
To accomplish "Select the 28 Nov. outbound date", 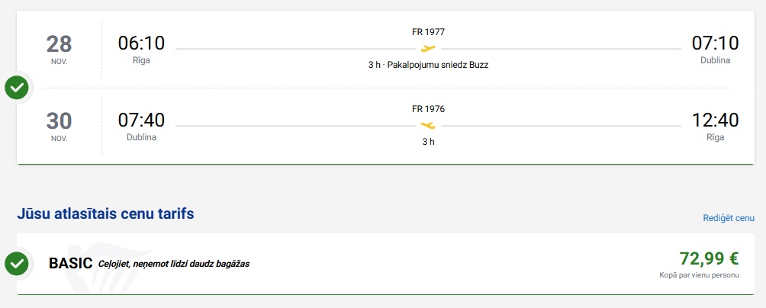I will coord(59,49).
